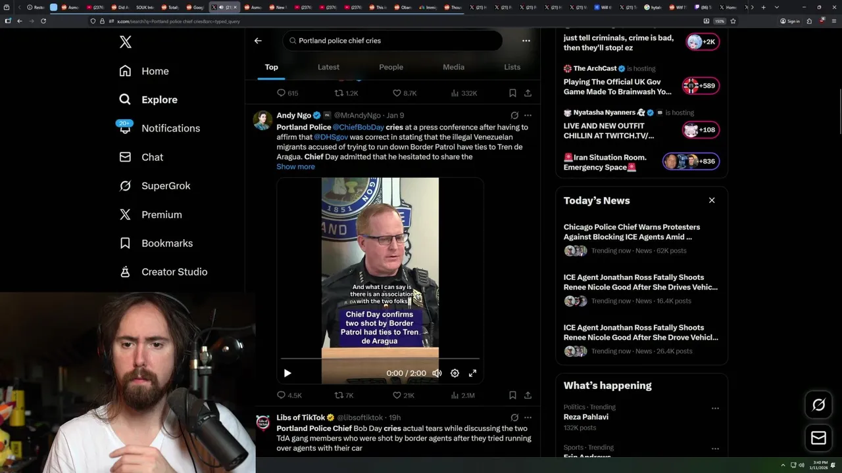Screen dimensions: 842x473
Task: Click Grok icon on Libs of TikTok post
Action: click(514, 418)
